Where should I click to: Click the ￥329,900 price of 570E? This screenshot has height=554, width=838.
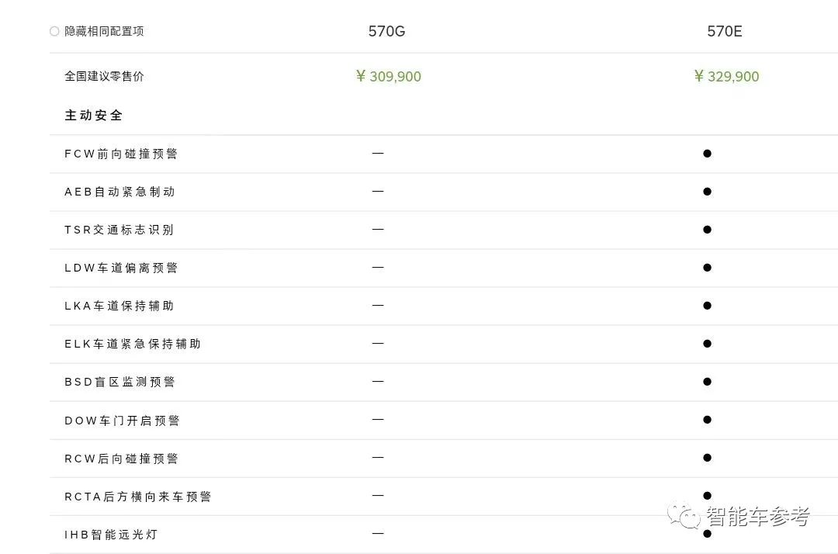pyautogui.click(x=727, y=76)
